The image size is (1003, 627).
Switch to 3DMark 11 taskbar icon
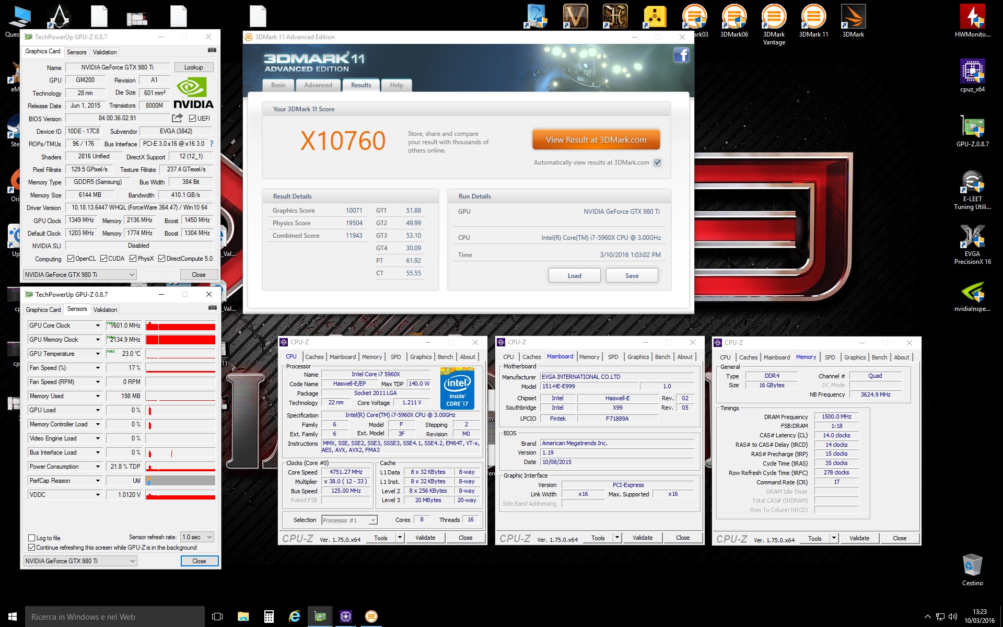coord(371,617)
